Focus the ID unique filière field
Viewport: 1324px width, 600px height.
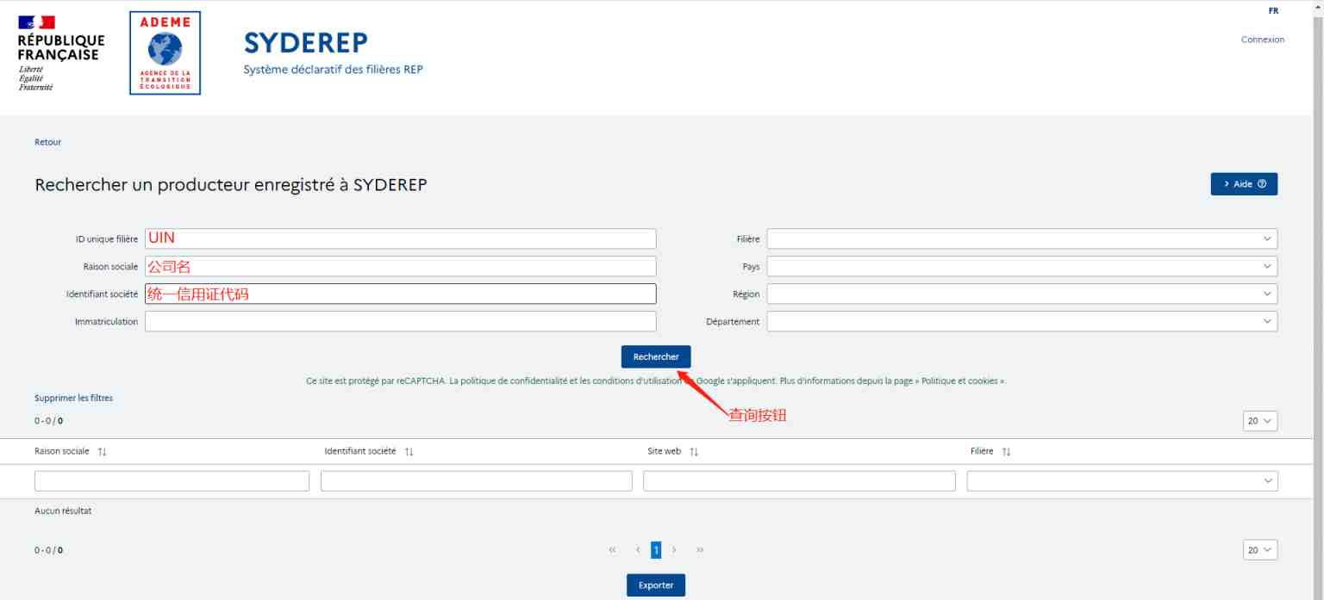tap(400, 238)
